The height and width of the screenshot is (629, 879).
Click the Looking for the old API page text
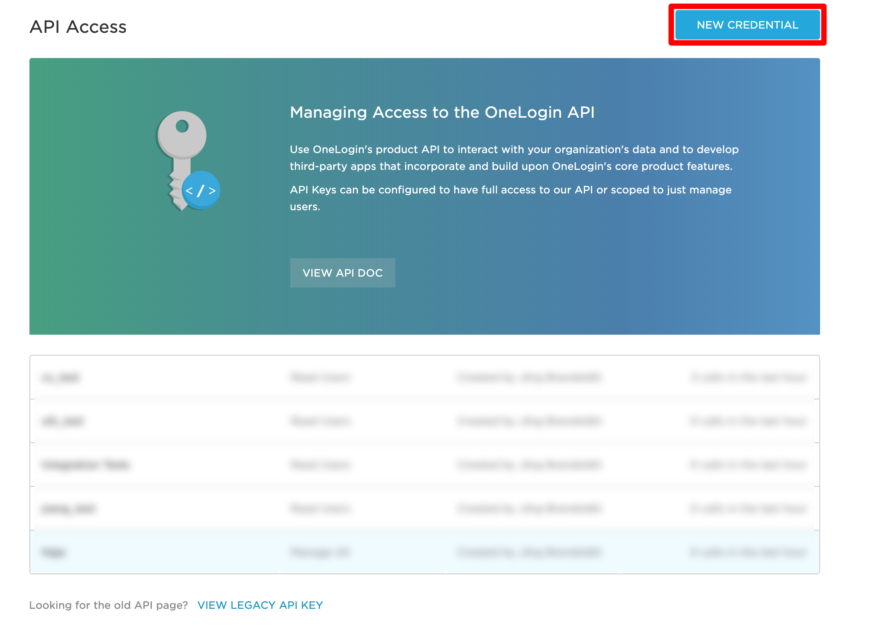(x=109, y=605)
